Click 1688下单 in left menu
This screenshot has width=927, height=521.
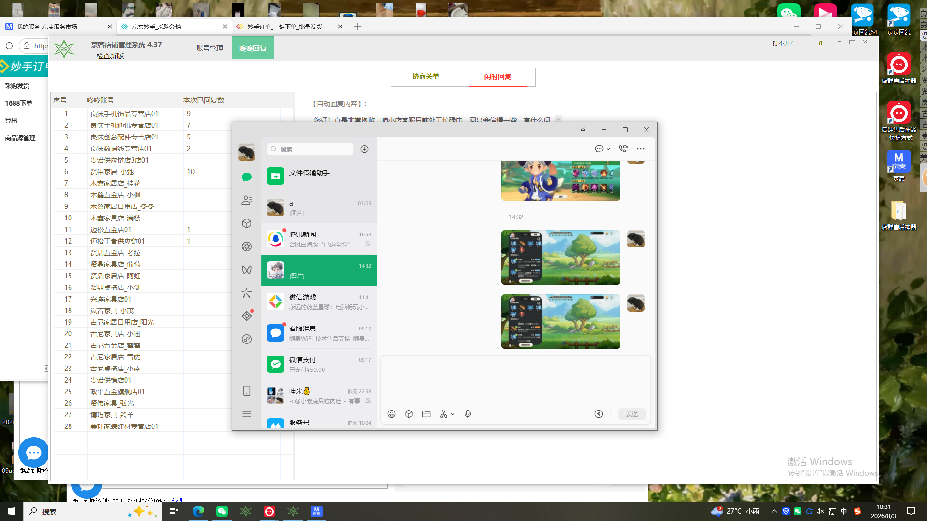click(x=18, y=103)
